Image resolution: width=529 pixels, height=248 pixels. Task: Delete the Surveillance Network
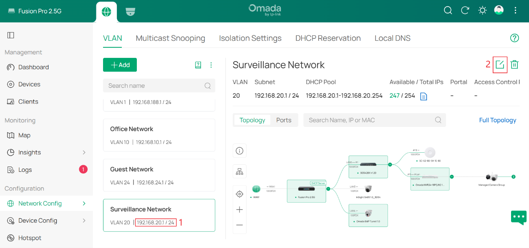click(515, 64)
